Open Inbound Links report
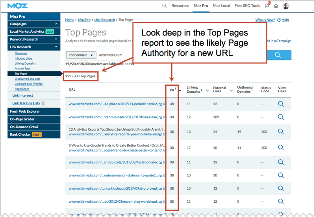315x217 pixels. pos(24,58)
